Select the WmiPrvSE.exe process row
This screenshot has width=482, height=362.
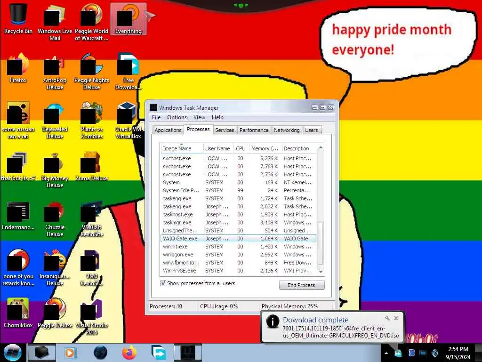[238, 271]
